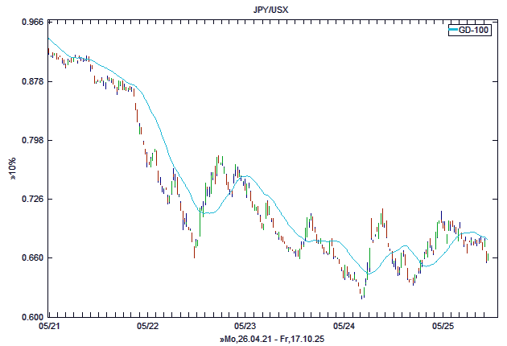This screenshot has height=346, width=507.
Task: Select the first candle at chart's left edge
Action: [x=48, y=52]
